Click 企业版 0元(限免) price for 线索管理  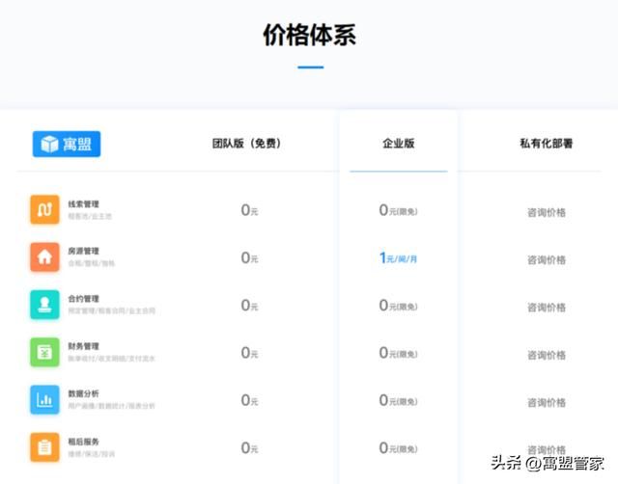click(x=398, y=210)
